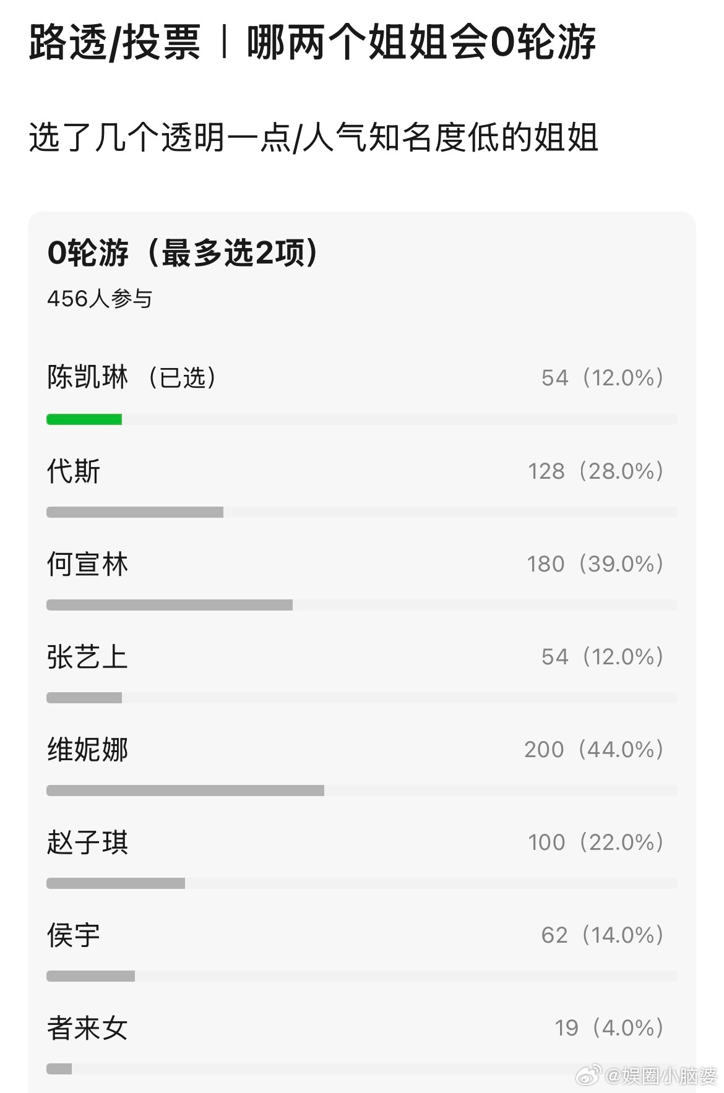Image resolution: width=724 pixels, height=1093 pixels.
Task: Tap the poll heading 0轮游（最多选2项）
Action: [x=183, y=252]
